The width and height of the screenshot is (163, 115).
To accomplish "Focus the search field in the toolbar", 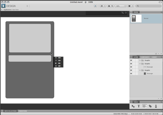I will pos(148,6).
